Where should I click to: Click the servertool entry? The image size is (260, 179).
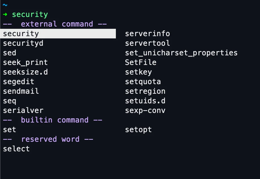click(148, 43)
